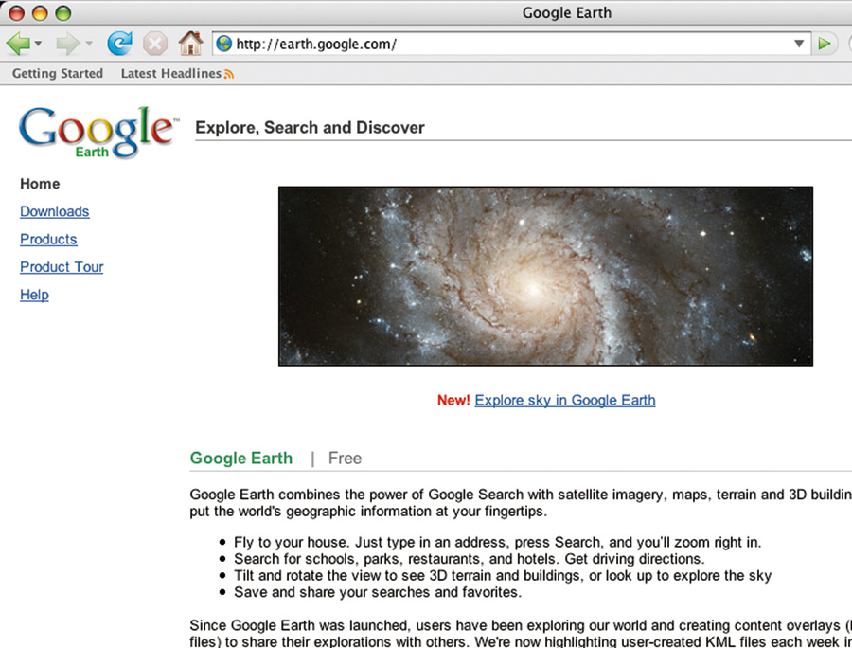Click the spiral galaxy image
This screenshot has width=852, height=648.
(545, 277)
